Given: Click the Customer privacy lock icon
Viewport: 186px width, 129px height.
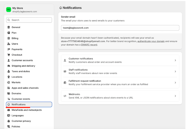Looking at the screenshot, I should pyautogui.click(x=8, y=121).
